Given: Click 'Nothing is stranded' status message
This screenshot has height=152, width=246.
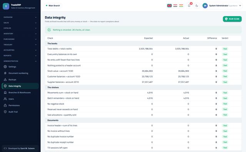Looking at the screenshot, I should 71,30.
